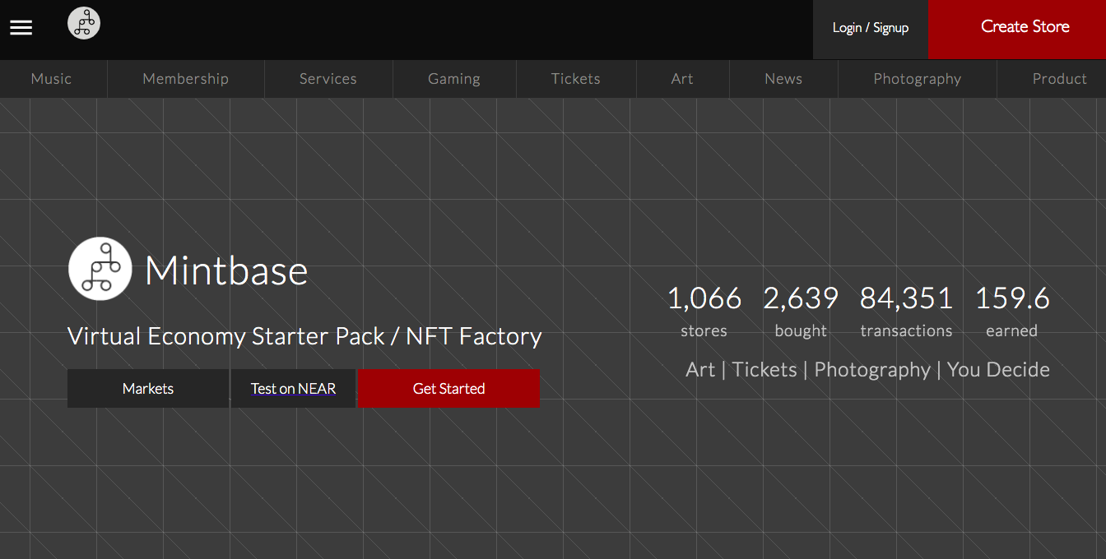Click the Mintbase heading text
This screenshot has width=1106, height=559.
226,270
